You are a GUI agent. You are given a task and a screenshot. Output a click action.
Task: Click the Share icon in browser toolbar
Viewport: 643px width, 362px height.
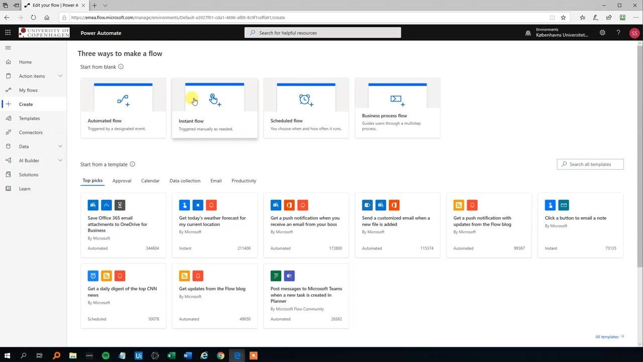609,18
